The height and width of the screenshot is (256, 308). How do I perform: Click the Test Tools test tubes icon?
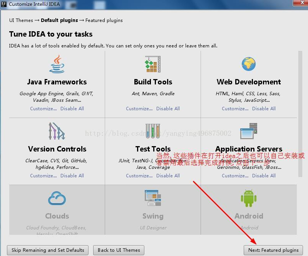pyautogui.click(x=153, y=131)
